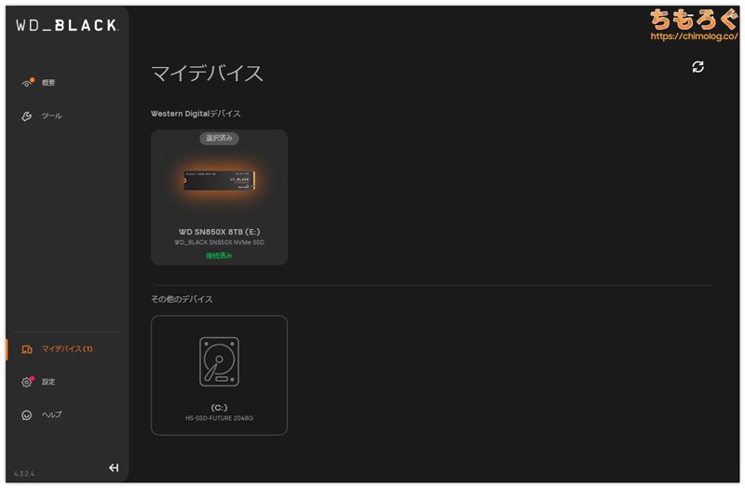
Task: Collapse the sidebar with arrow icon
Action: pos(114,468)
